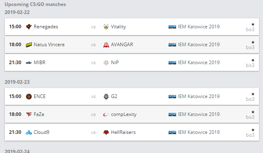Click the 21:30 time on the MIBR match
This screenshot has width=263, height=153.
coord(15,63)
